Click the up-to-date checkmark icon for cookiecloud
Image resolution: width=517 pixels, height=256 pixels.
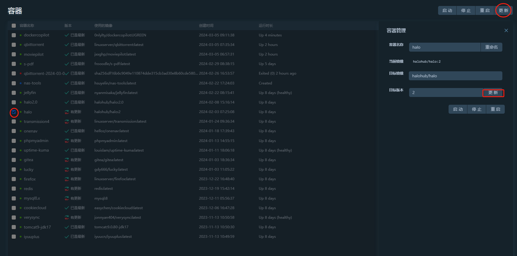67,208
